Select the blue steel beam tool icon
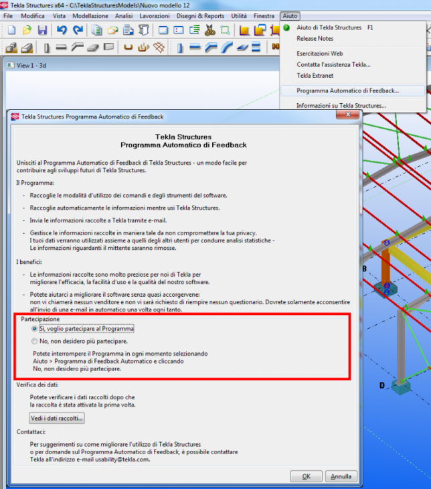The image size is (431, 489). 195,48
